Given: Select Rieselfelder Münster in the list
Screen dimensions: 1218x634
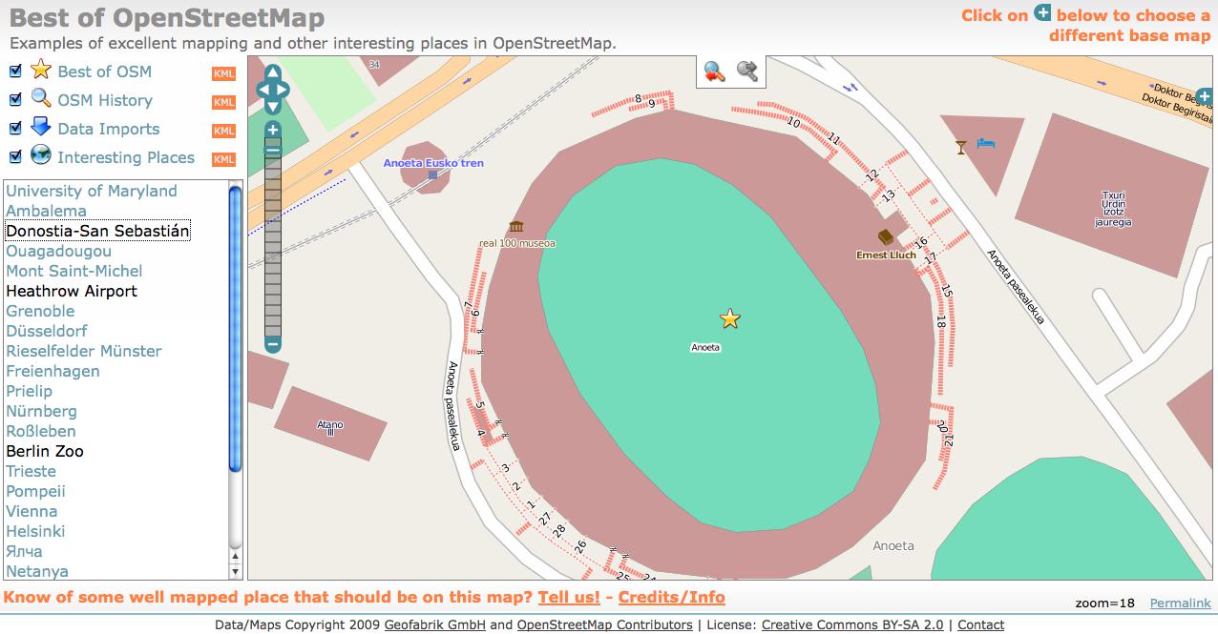Looking at the screenshot, I should 84,351.
